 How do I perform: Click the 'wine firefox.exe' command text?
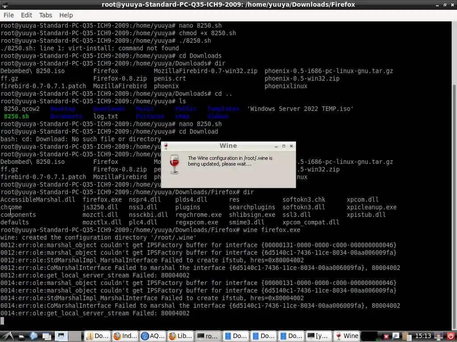272,230
